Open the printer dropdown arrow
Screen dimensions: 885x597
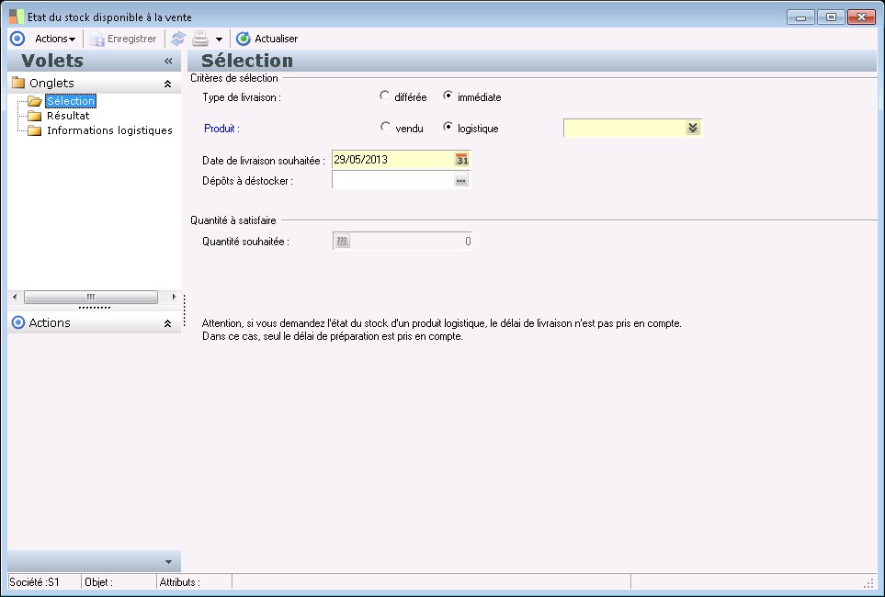point(219,39)
